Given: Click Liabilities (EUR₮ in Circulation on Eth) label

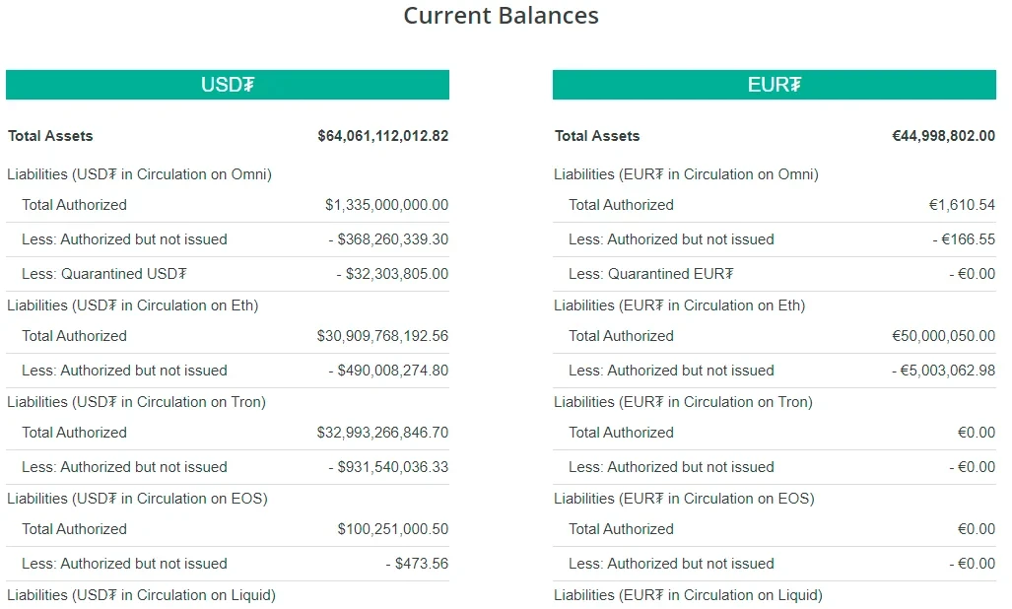Looking at the screenshot, I should coord(679,305).
